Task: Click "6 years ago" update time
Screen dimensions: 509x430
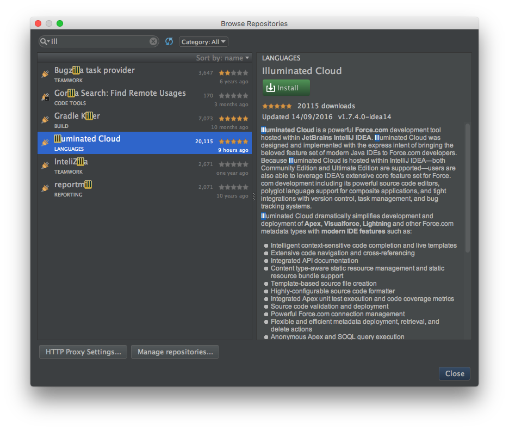Action: tap(234, 82)
